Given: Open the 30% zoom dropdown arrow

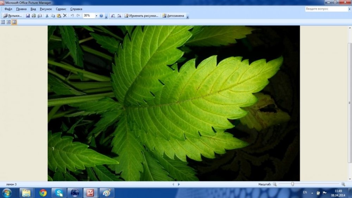Looking at the screenshot, I should 96,16.
